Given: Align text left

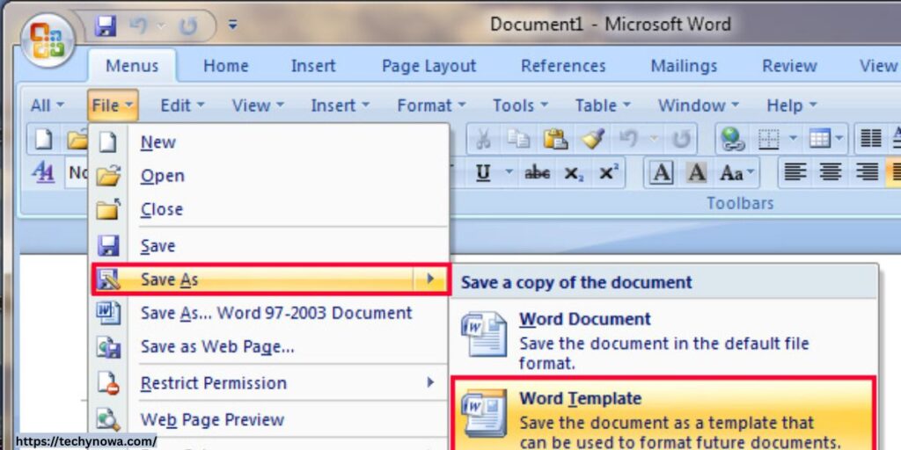Looking at the screenshot, I should coord(795,172).
